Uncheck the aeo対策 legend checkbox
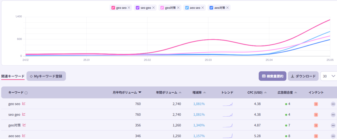This screenshot has width=337, height=139. [211, 8]
